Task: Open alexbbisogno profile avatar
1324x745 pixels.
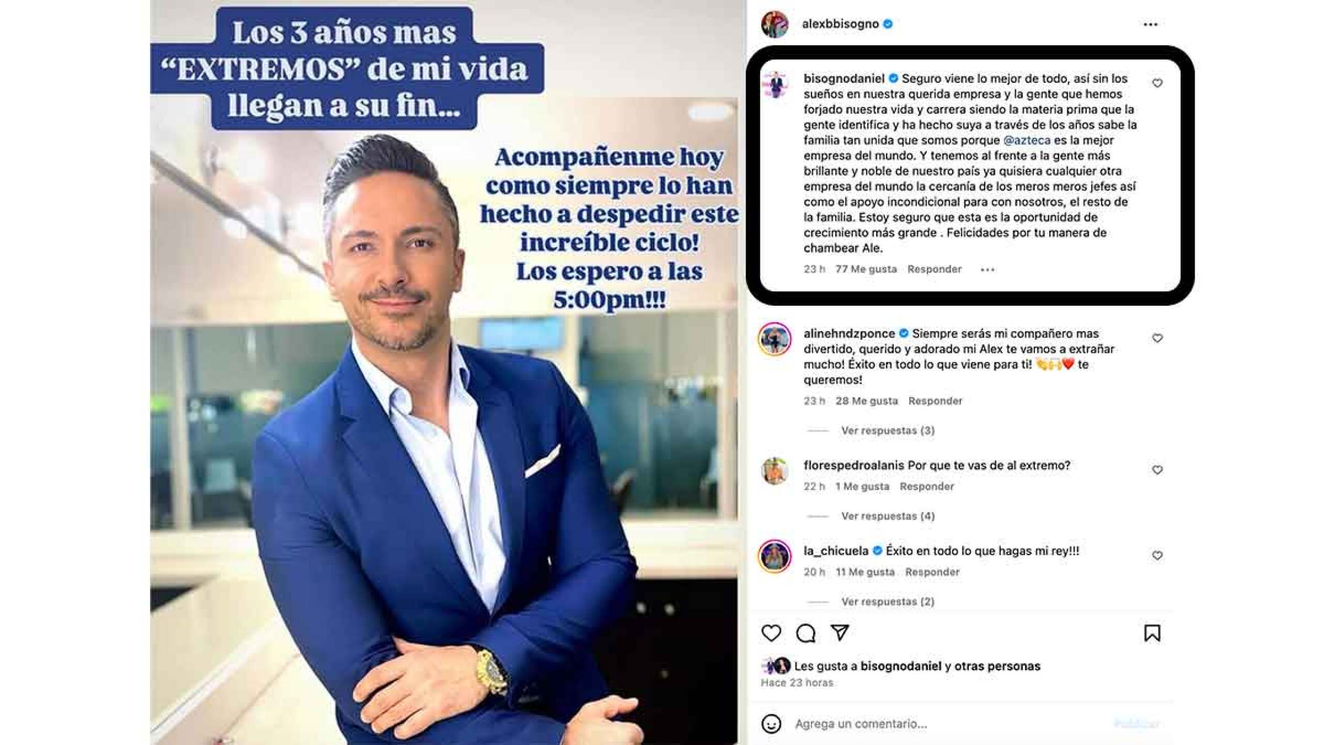Action: coord(775,24)
